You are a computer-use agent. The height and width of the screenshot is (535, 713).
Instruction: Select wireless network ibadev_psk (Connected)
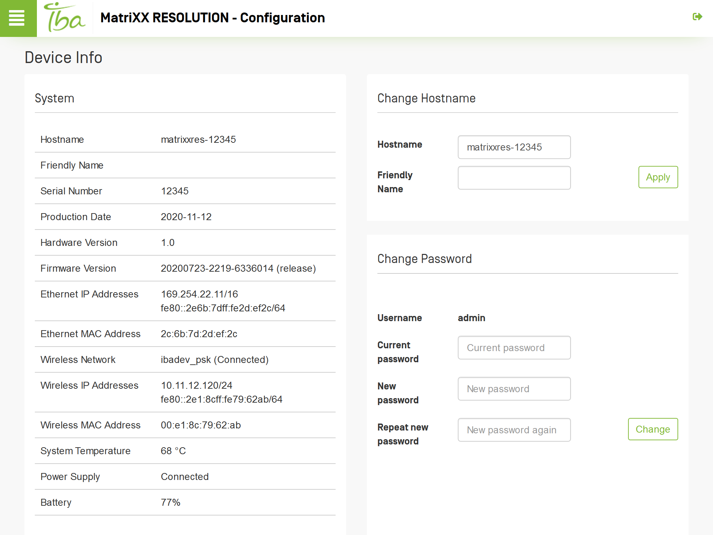pyautogui.click(x=215, y=360)
